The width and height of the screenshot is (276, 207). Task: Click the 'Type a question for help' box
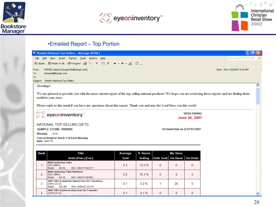tap(242, 58)
